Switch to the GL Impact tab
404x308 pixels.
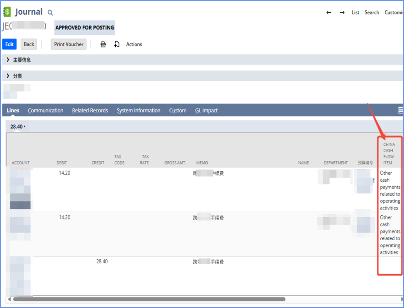206,111
